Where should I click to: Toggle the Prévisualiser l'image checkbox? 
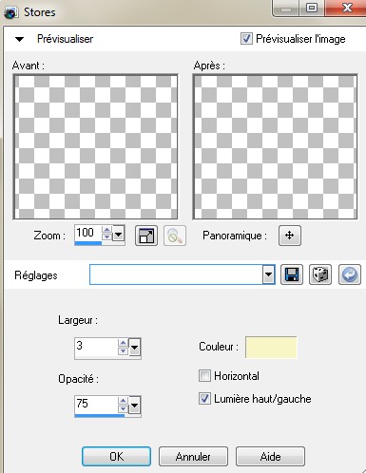click(x=246, y=39)
